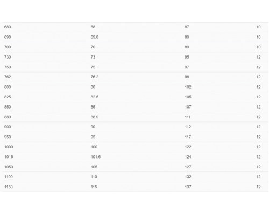Select the 76.2 cell
The image size is (269, 215).
click(x=95, y=77)
